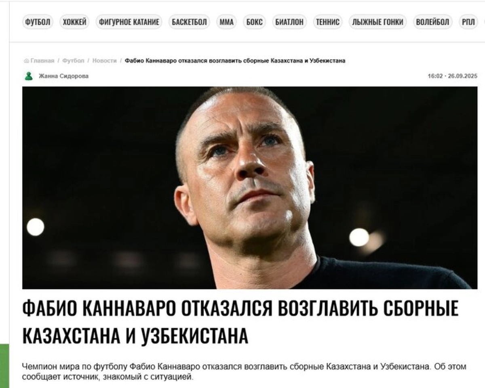Go to the Баскетбол section
This screenshot has height=388, width=485.
pos(189,22)
